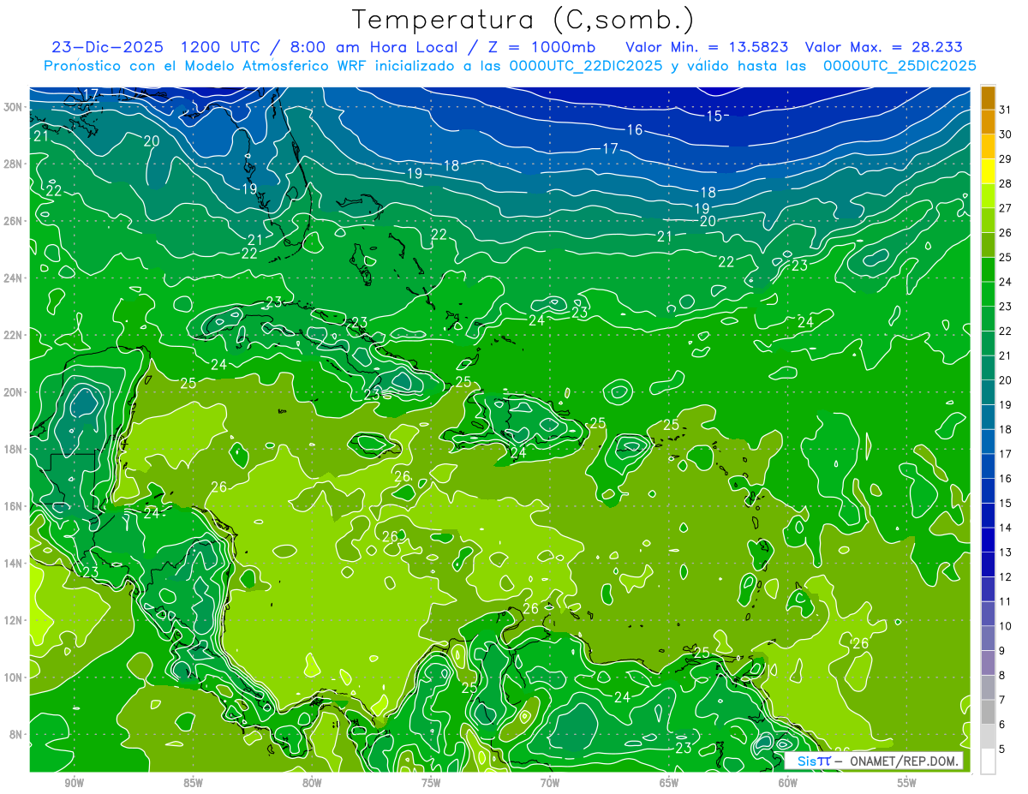Click the '28N' latitude axis label
This screenshot has height=794, width=1028.
(x=14, y=164)
